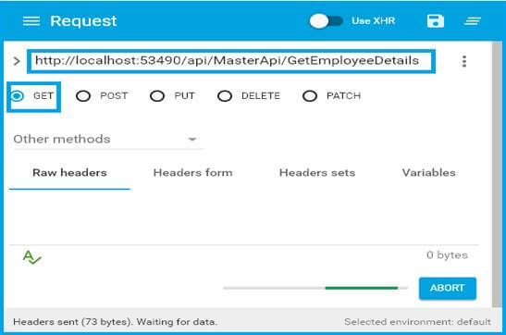The width and height of the screenshot is (506, 335).
Task: Select the DELETE method radio button
Action: tap(225, 96)
